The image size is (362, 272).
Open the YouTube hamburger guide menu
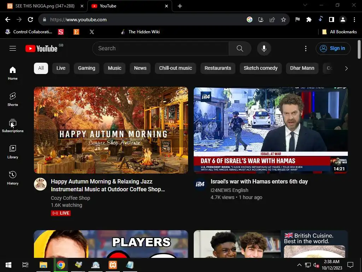[13, 48]
